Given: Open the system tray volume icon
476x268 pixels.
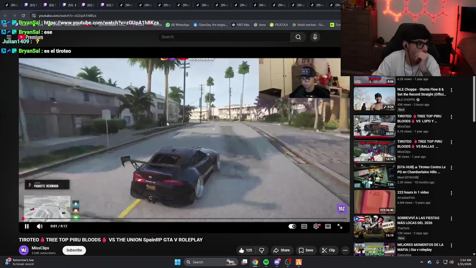Looking at the screenshot, I should [x=451, y=262].
